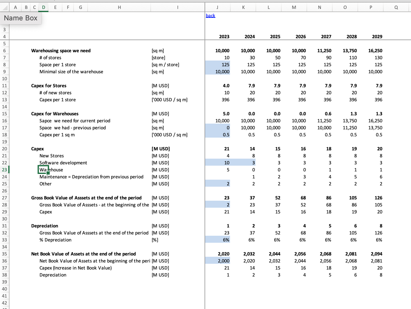Select highlighted 2023 Other capex value 2
Screen dimensions: 411x309
(x=218, y=184)
